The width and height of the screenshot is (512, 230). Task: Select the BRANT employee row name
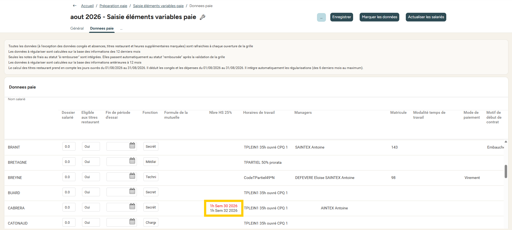tap(14, 147)
